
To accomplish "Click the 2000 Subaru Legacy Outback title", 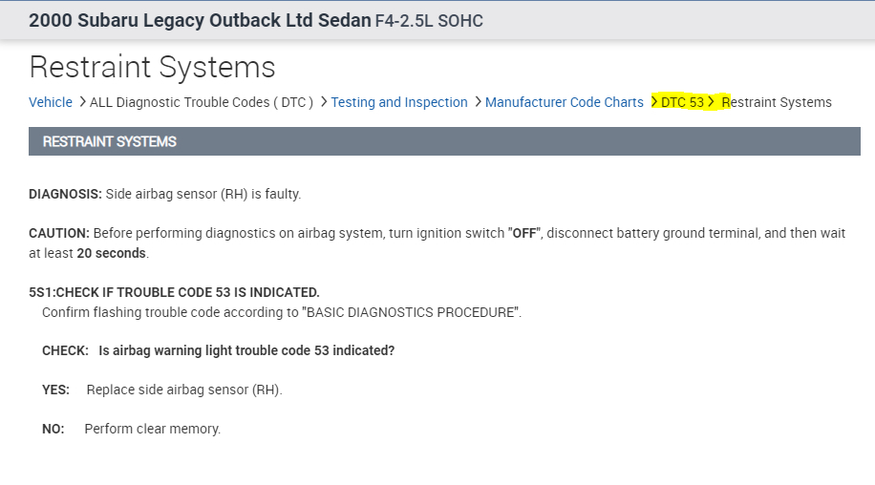I will pyautogui.click(x=200, y=20).
